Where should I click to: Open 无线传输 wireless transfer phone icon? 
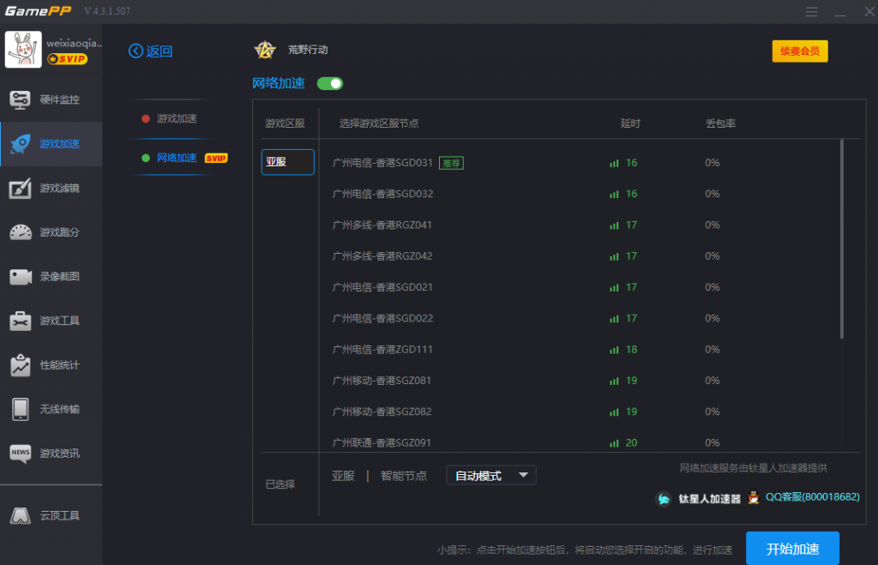point(21,409)
